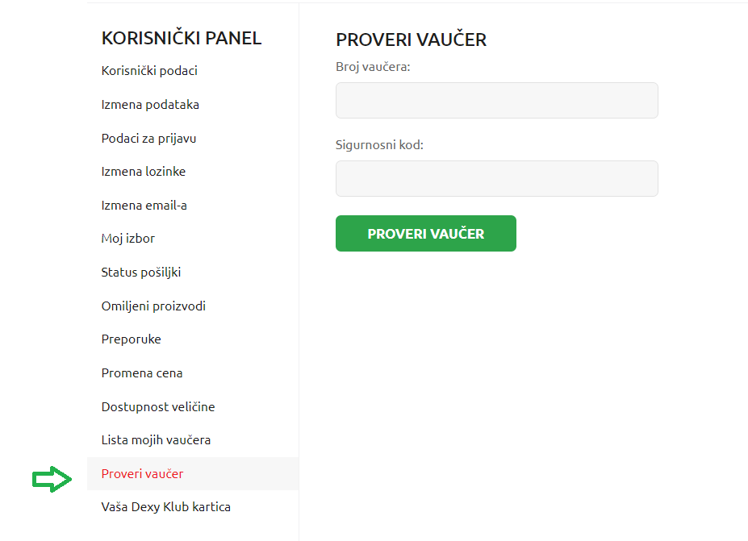This screenshot has height=541, width=748.
Task: Select Izmena lozinke in sidebar
Action: (144, 172)
